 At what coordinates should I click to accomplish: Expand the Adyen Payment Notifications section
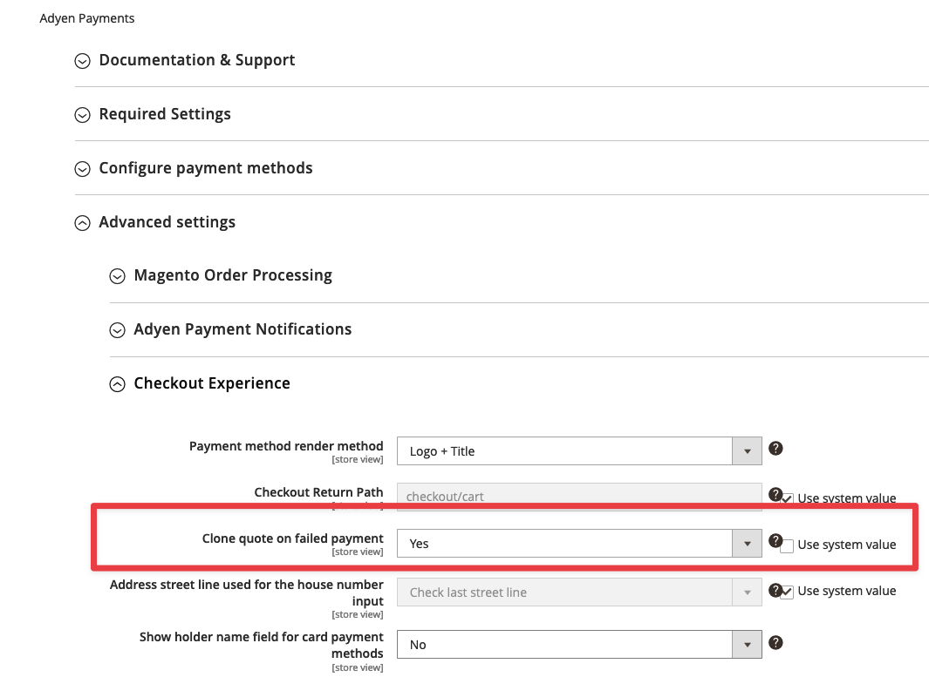(118, 329)
